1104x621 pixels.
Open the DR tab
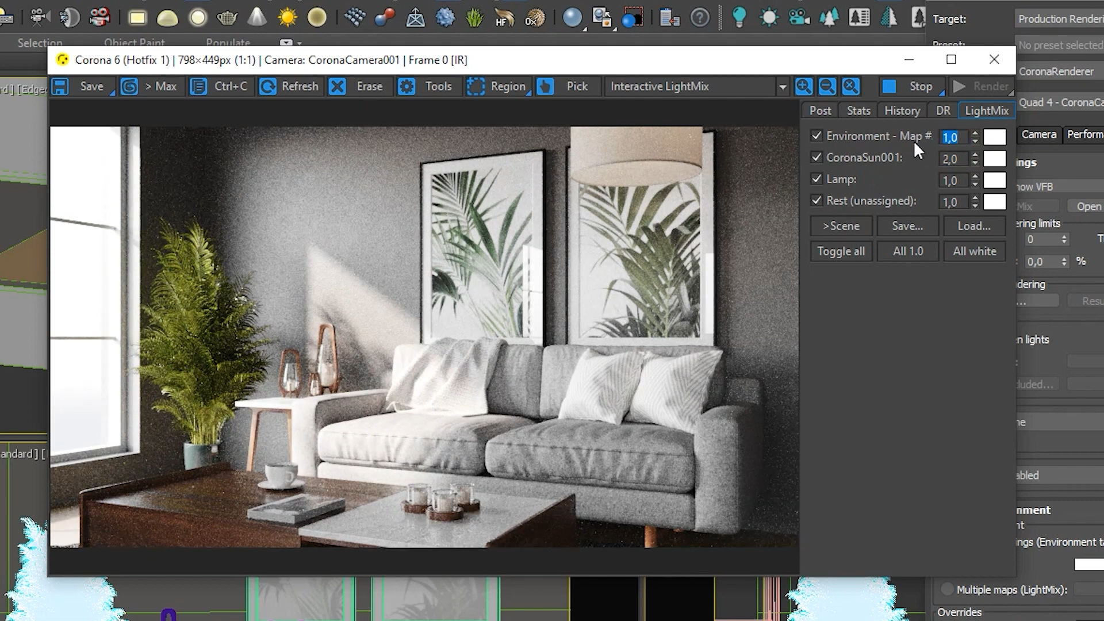(x=943, y=110)
